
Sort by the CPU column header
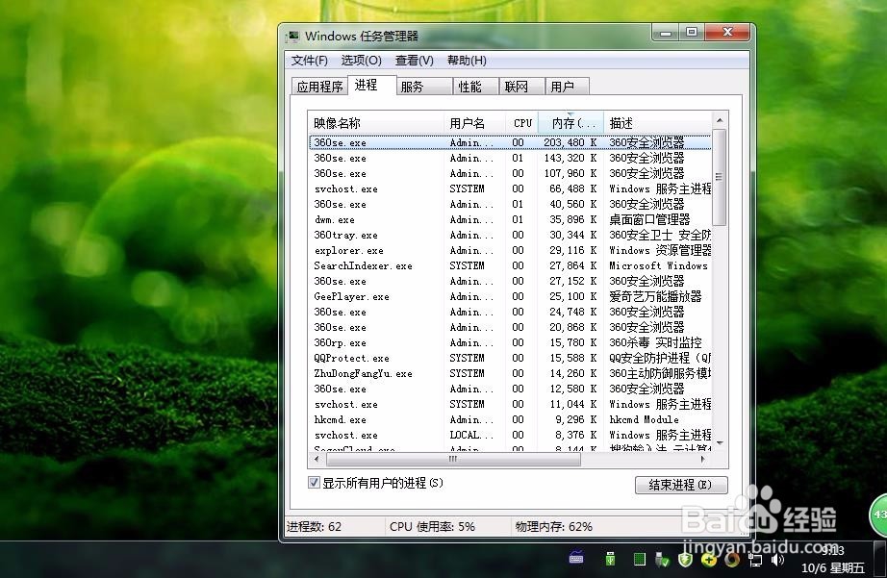(521, 123)
